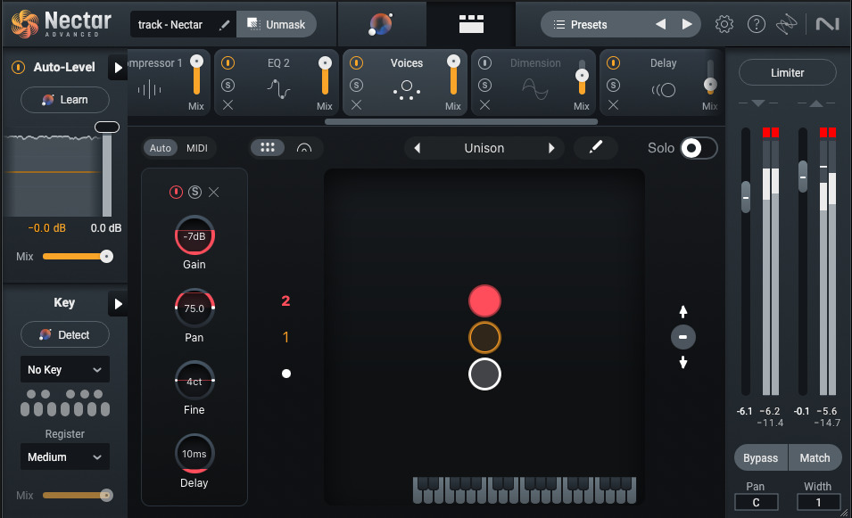Open the settings gear icon
This screenshot has height=518, width=852.
coord(724,24)
